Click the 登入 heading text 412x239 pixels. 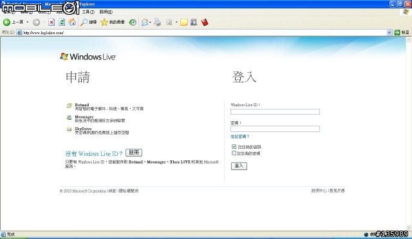(x=244, y=77)
